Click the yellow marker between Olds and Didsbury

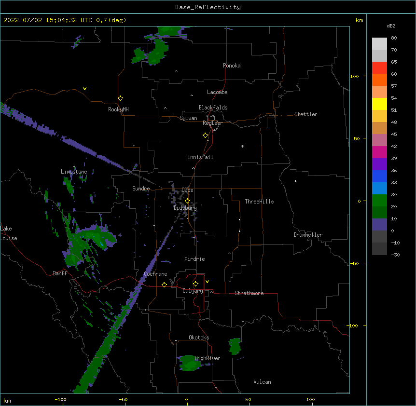pos(187,201)
